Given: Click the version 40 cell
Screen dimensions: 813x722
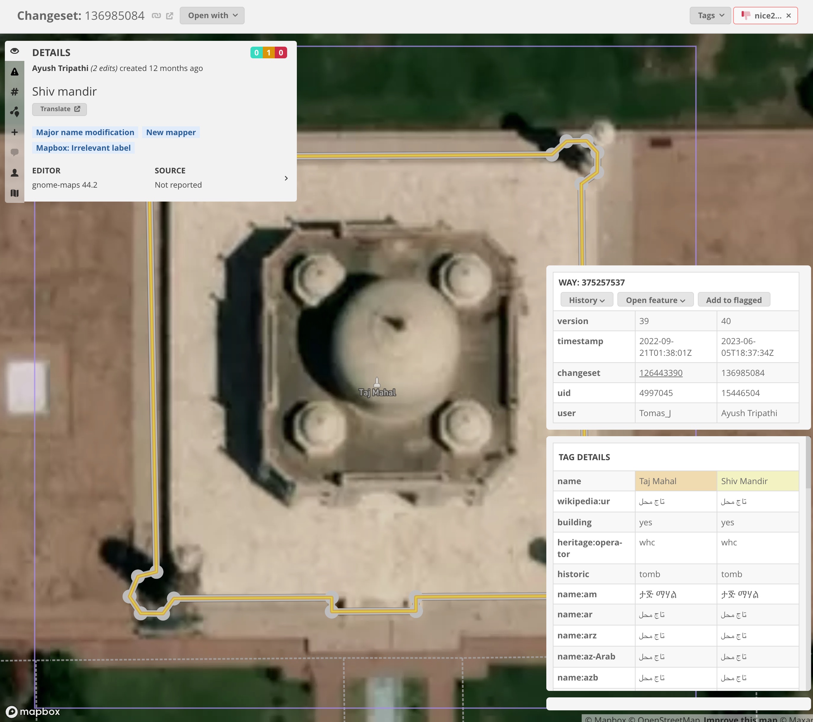Looking at the screenshot, I should 758,321.
